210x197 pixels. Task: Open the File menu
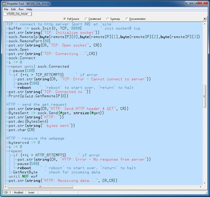point(6,9)
